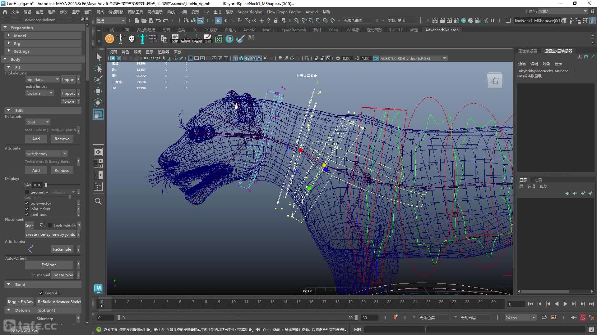Disable the Keep All checkbox
Screen dimensions: 597x335
[x=41, y=293]
